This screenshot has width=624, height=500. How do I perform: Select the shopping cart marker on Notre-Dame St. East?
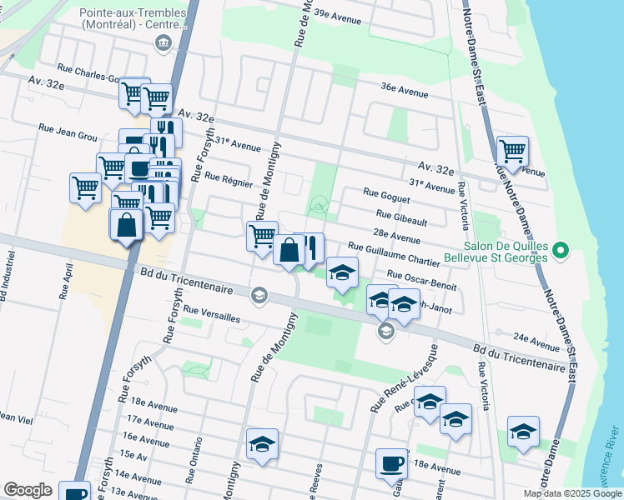click(512, 153)
